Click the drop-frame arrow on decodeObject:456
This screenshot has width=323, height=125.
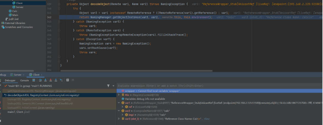[5, 95]
